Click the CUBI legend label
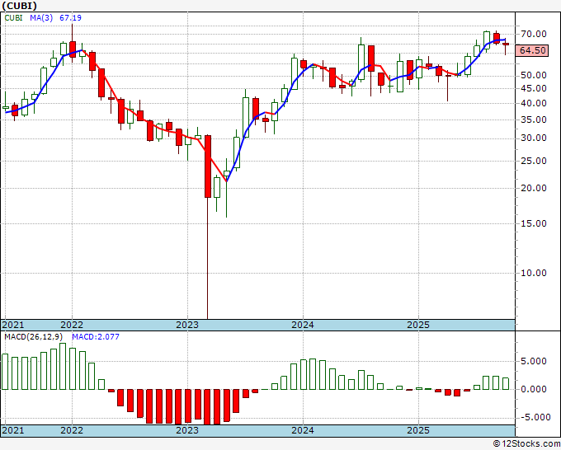The height and width of the screenshot is (450, 561). click(13, 17)
